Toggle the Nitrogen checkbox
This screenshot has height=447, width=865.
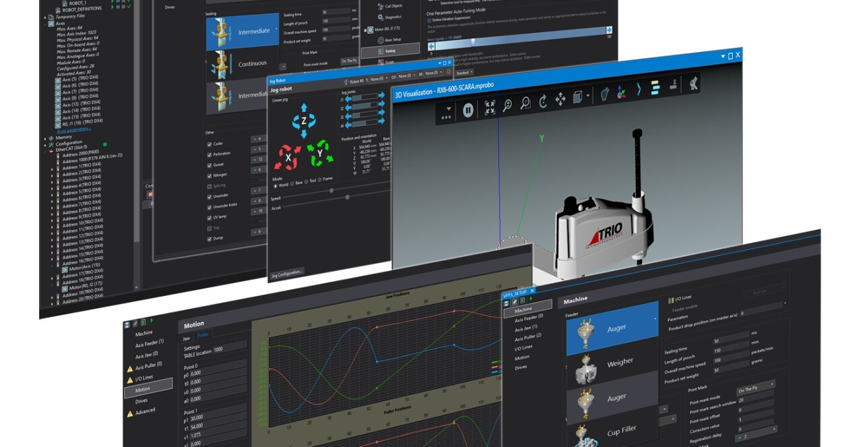point(210,175)
